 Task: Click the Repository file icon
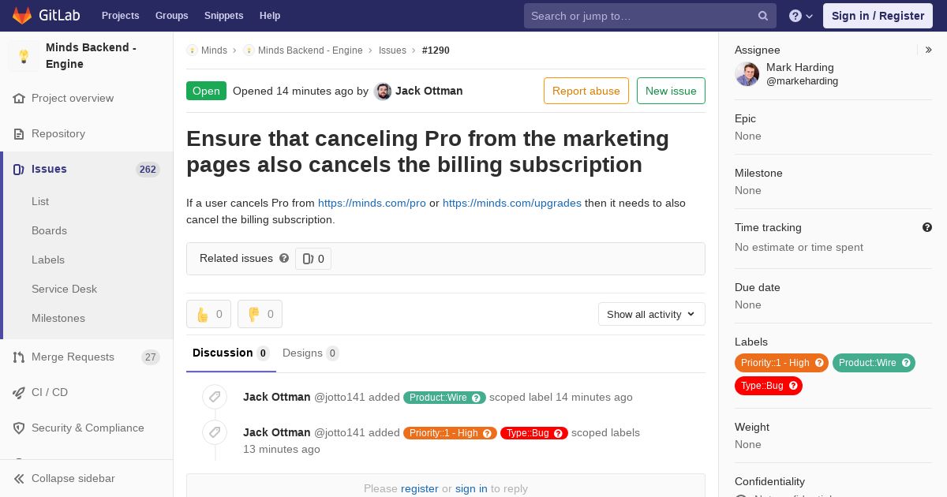[19, 134]
